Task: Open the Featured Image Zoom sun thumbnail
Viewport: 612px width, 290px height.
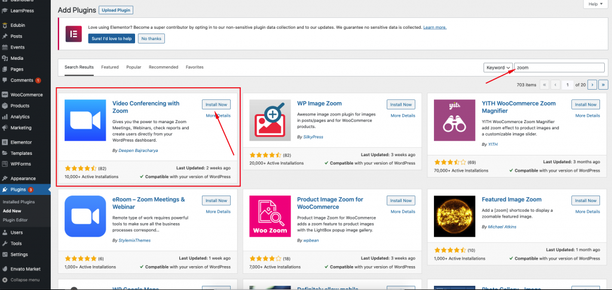Action: pyautogui.click(x=455, y=216)
